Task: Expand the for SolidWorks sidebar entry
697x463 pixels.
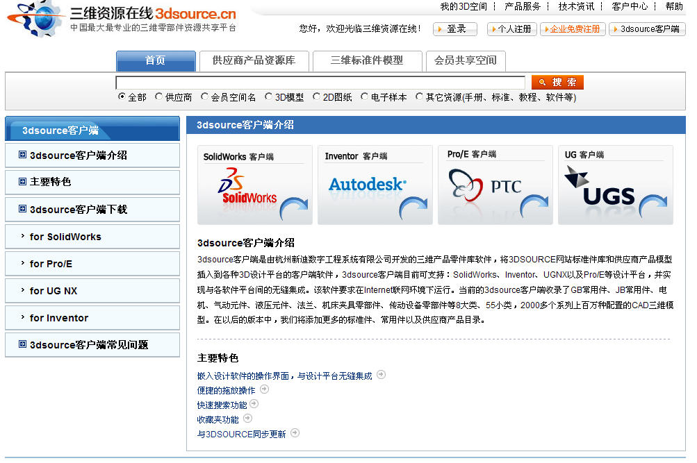Action: [92, 237]
